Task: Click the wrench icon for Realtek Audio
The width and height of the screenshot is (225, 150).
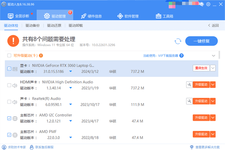Action: [x=189, y=101]
